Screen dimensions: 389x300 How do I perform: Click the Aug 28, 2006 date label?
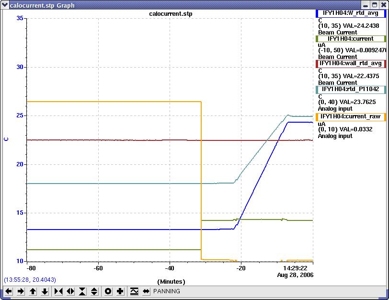(295, 275)
